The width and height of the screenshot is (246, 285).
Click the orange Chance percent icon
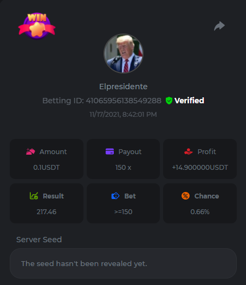(185, 196)
